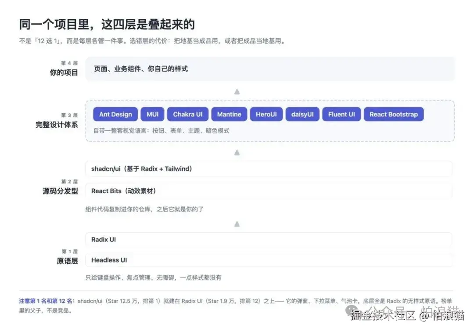
Task: Click the Ant Design chip
Action: click(115, 114)
